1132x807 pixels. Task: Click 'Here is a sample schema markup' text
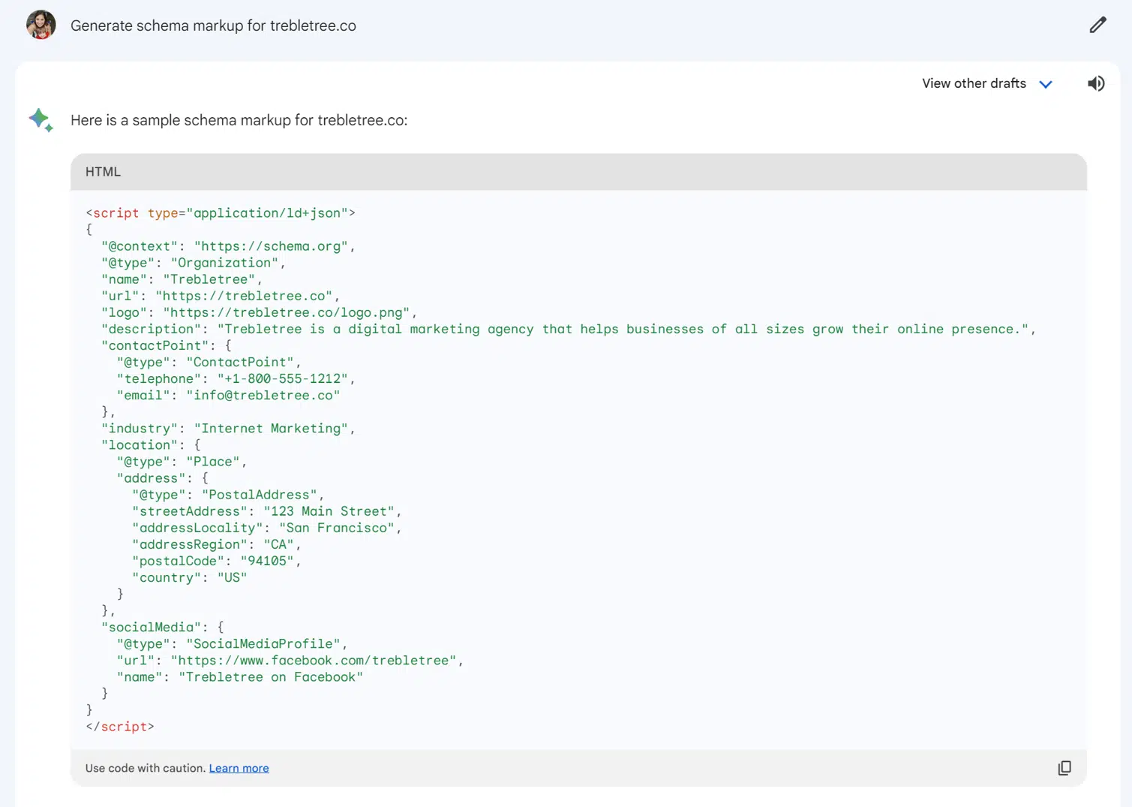[x=239, y=120]
